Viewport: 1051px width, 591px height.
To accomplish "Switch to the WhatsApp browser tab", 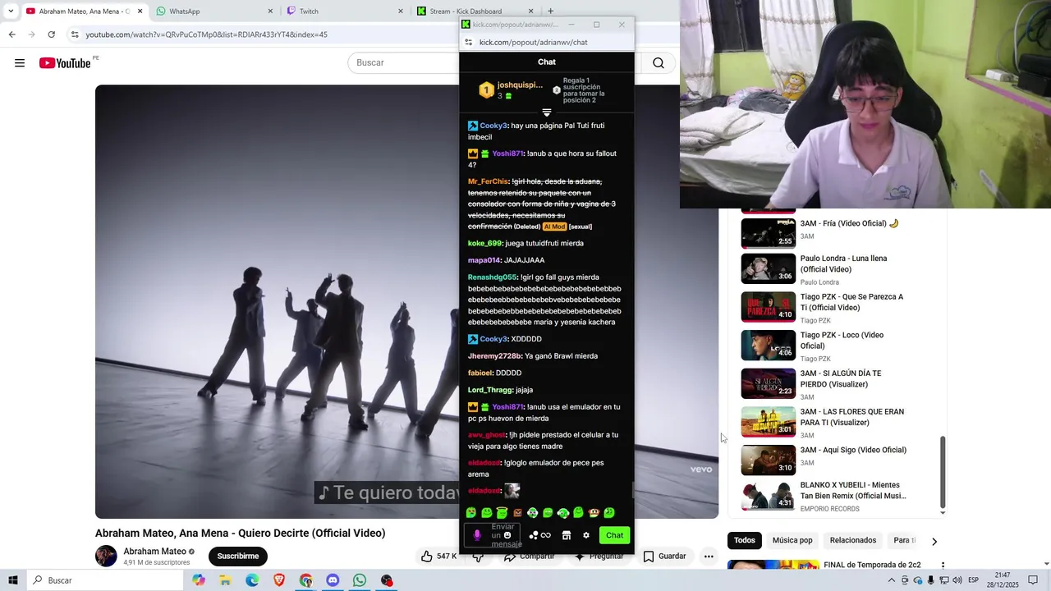I will click(213, 11).
